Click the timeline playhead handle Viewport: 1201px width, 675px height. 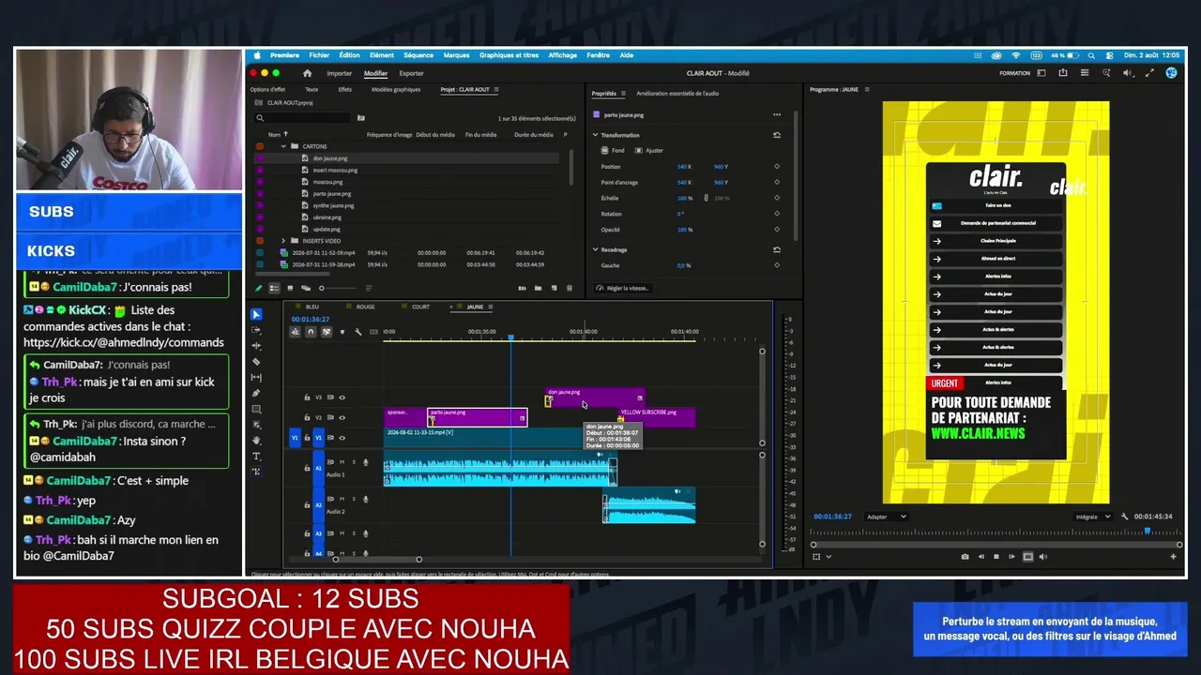[511, 337]
